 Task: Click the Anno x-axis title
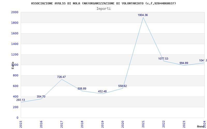[x=201, y=126]
